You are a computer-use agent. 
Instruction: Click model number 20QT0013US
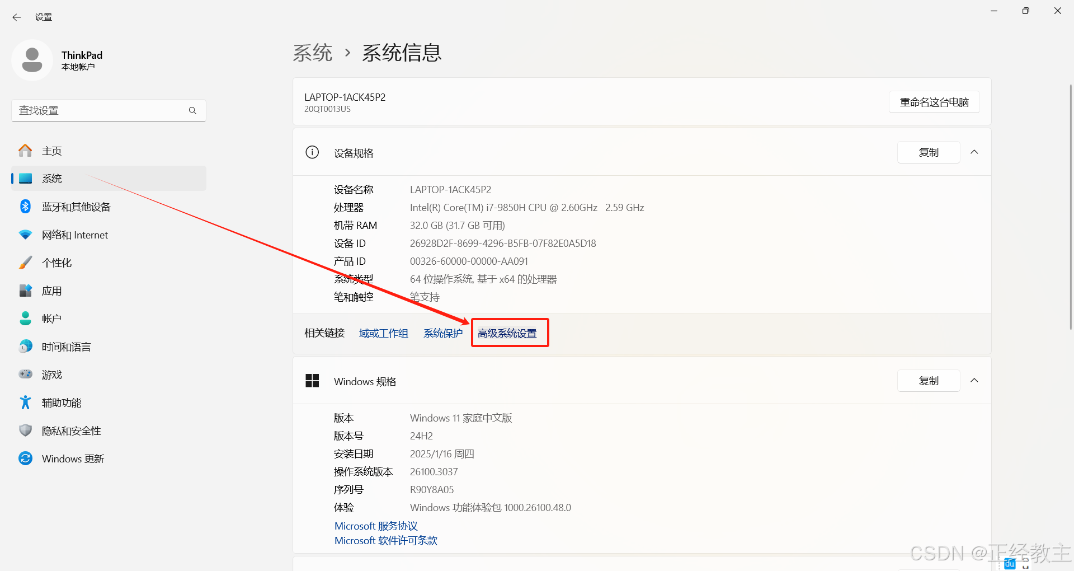point(327,109)
